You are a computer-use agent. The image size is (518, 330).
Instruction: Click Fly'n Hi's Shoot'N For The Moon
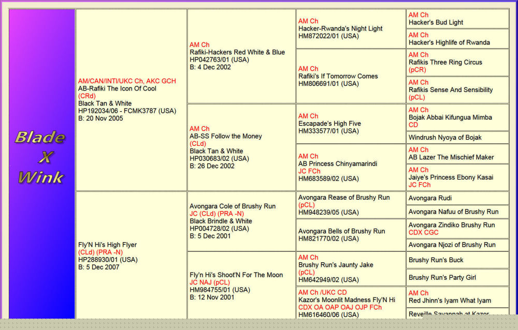[x=236, y=275]
